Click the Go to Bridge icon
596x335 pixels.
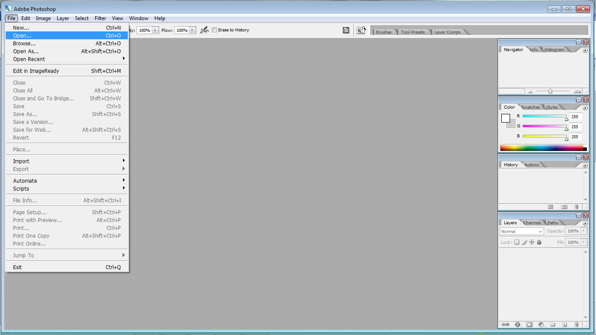(x=361, y=30)
